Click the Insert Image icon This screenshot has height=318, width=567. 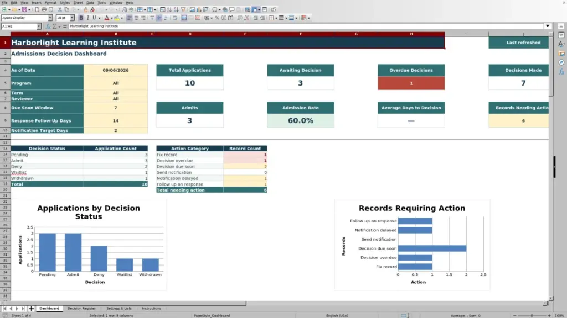click(x=192, y=9)
